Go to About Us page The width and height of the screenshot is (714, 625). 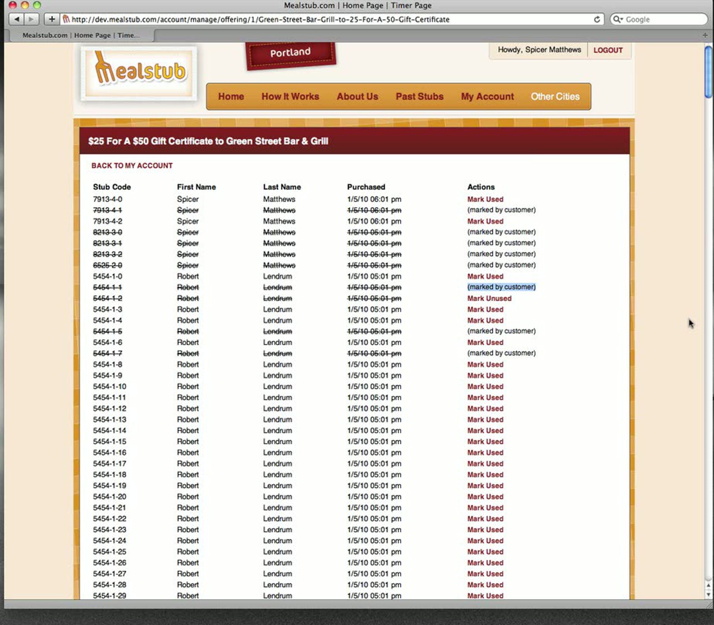point(357,96)
